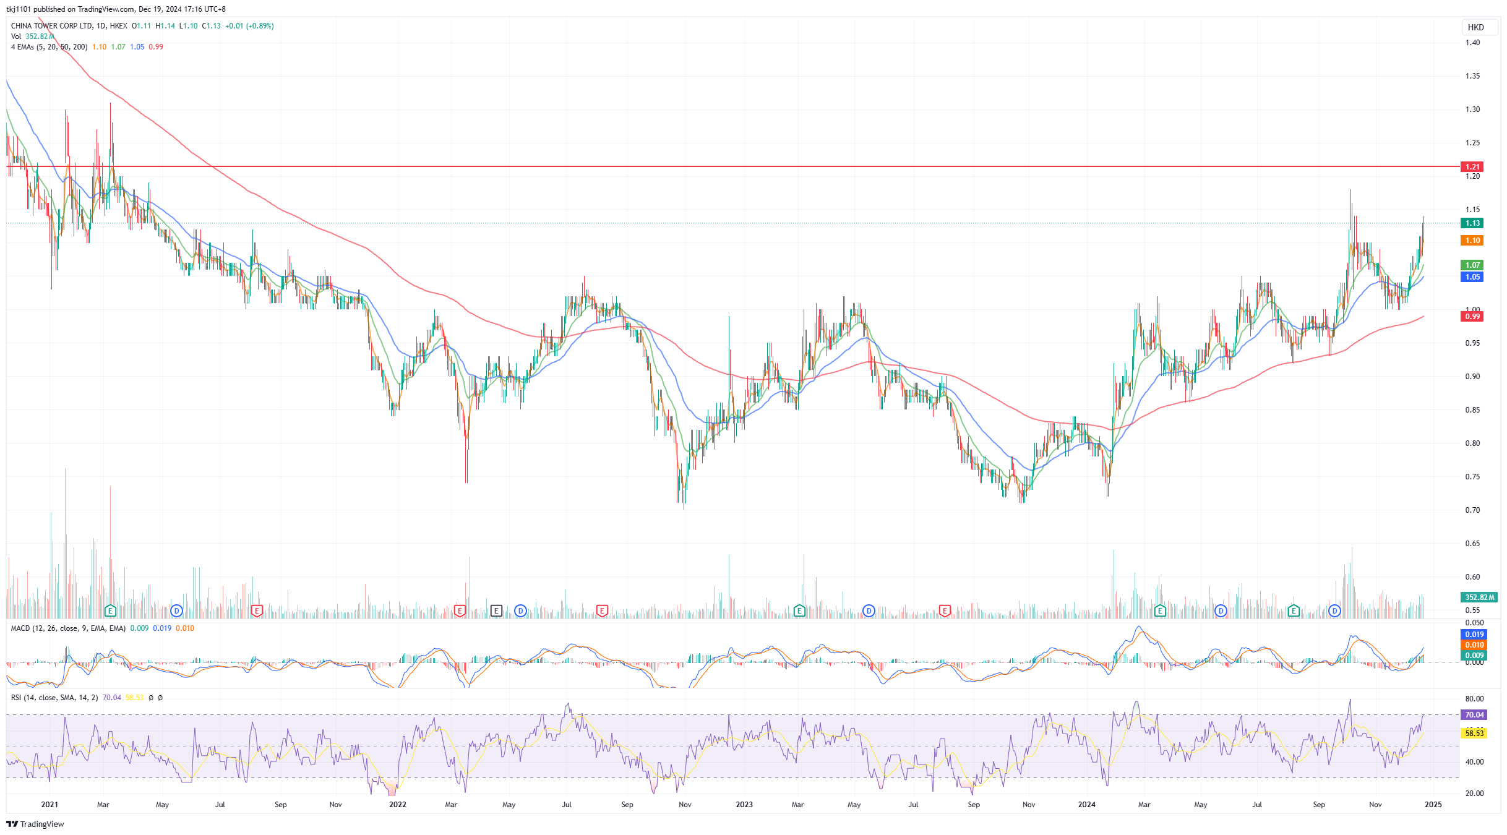The height and width of the screenshot is (835, 1507).
Task: Click the red earnings marker near August 2023
Action: tap(945, 611)
